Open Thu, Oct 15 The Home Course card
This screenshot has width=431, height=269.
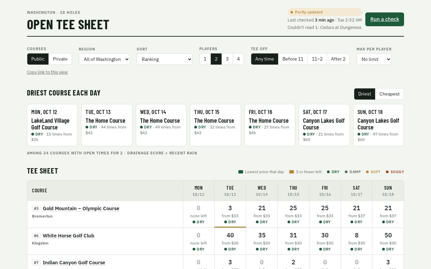point(215,125)
